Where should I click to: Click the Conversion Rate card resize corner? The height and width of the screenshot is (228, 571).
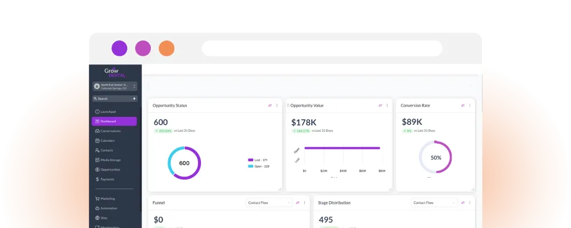click(x=473, y=189)
